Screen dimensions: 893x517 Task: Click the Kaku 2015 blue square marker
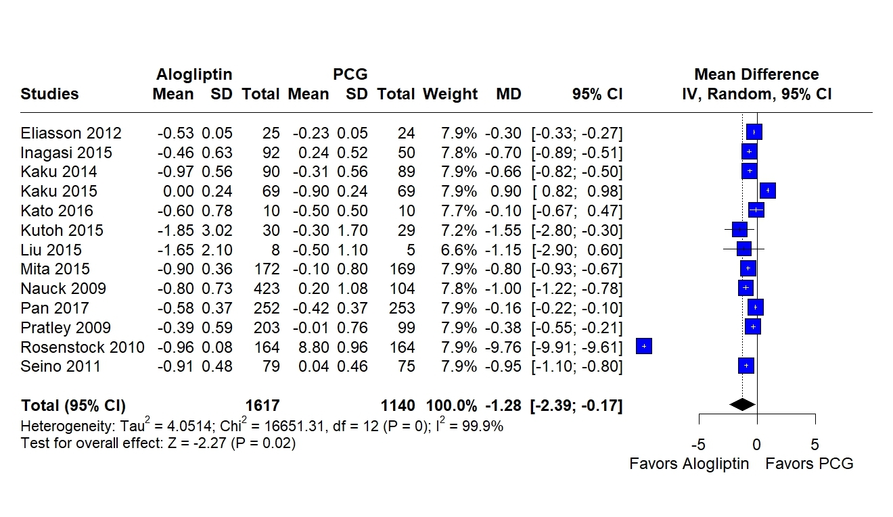pos(767,191)
